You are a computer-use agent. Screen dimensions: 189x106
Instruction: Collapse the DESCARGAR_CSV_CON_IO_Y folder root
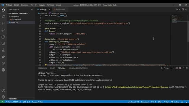(8, 13)
